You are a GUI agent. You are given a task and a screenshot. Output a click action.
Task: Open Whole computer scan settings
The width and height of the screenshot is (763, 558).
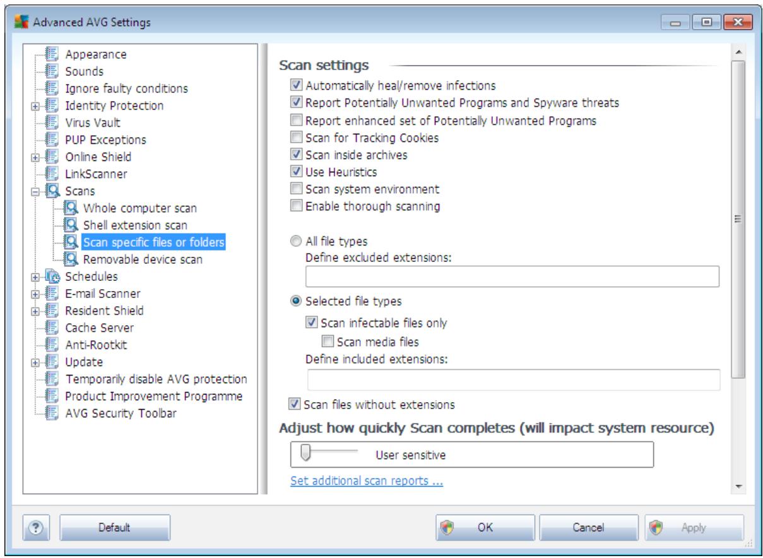coord(140,208)
